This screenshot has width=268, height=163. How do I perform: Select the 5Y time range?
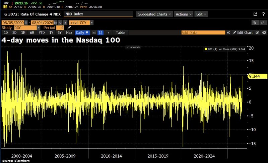point(60,32)
